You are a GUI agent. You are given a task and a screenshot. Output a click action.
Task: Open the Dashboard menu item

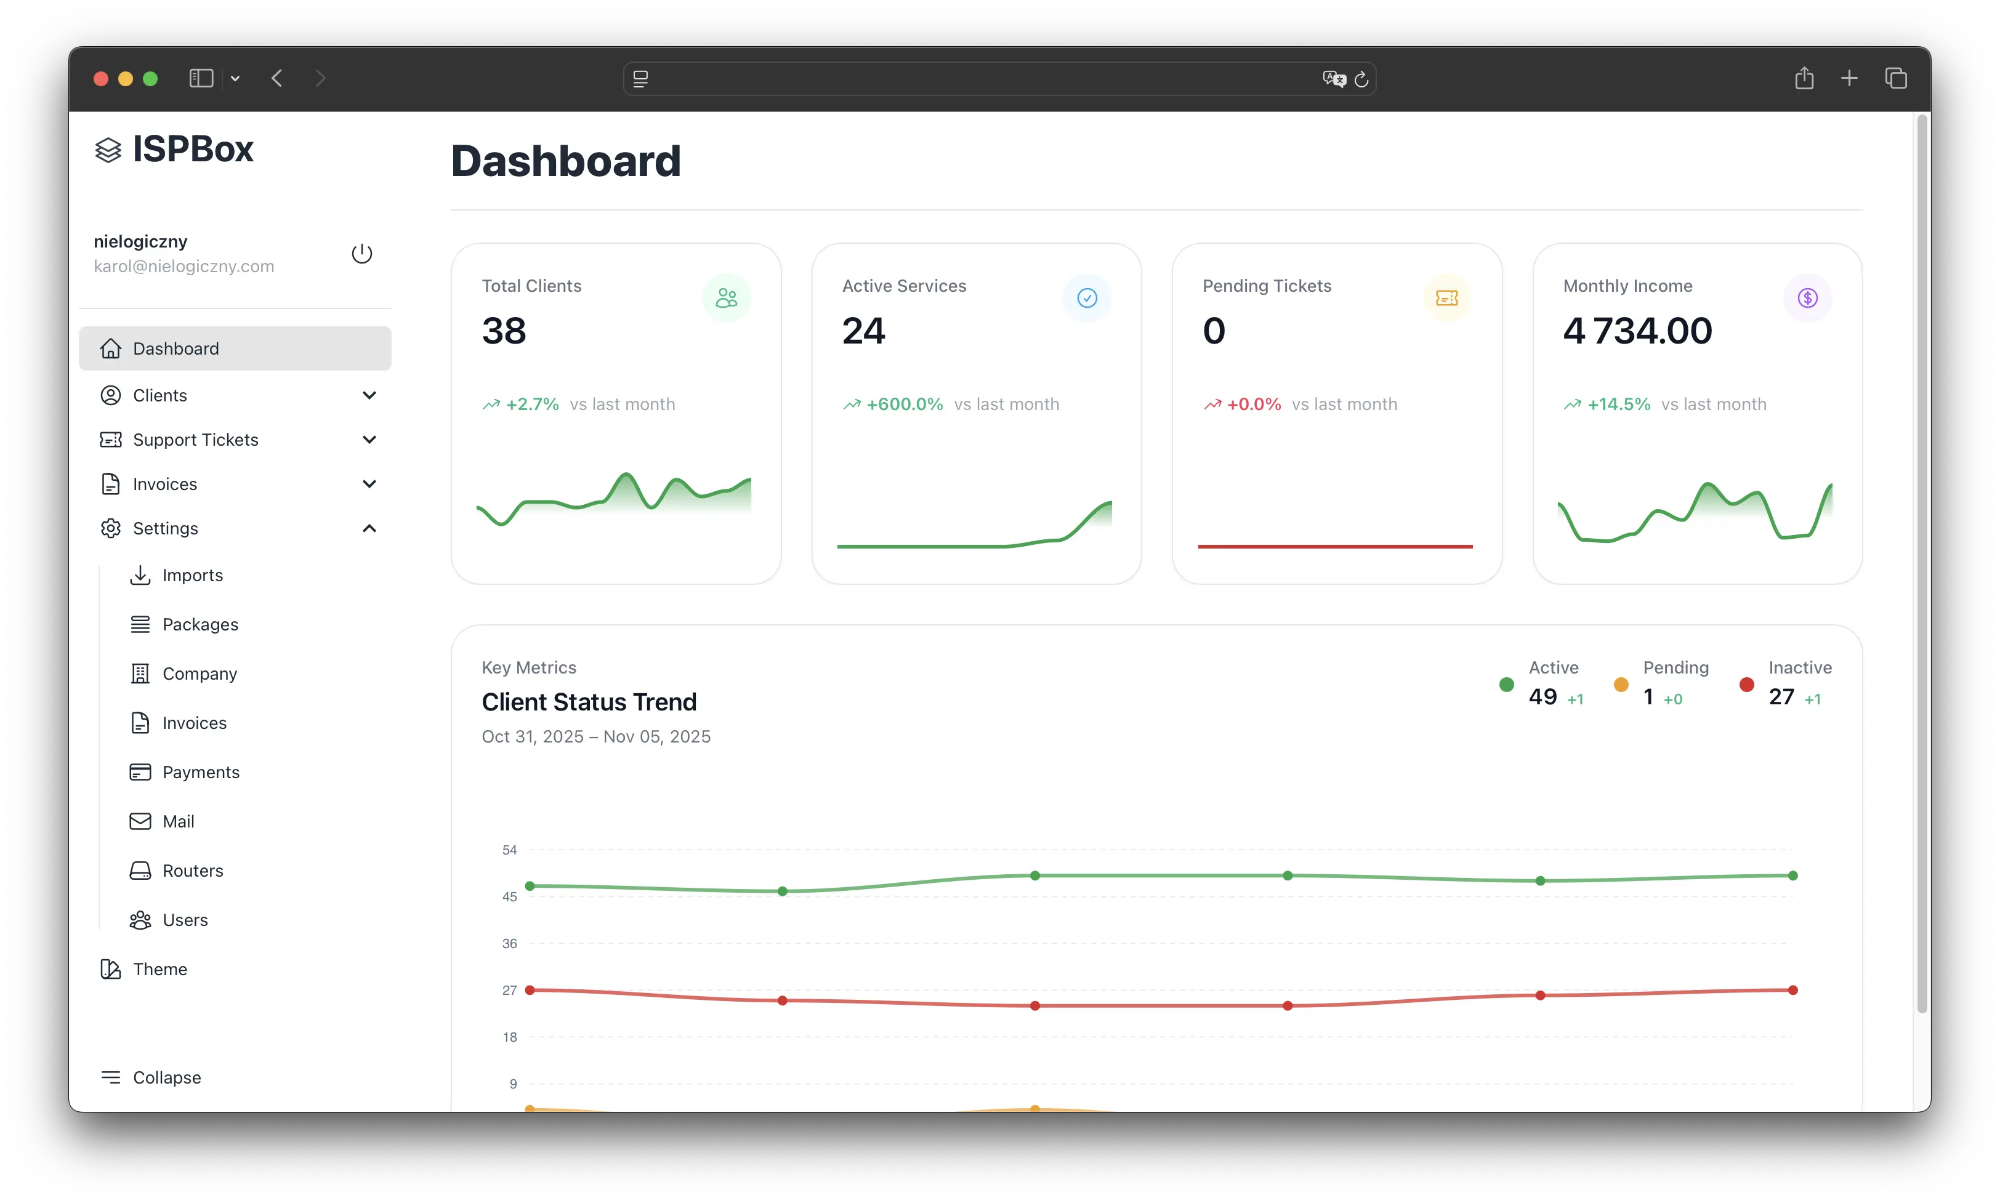176,348
